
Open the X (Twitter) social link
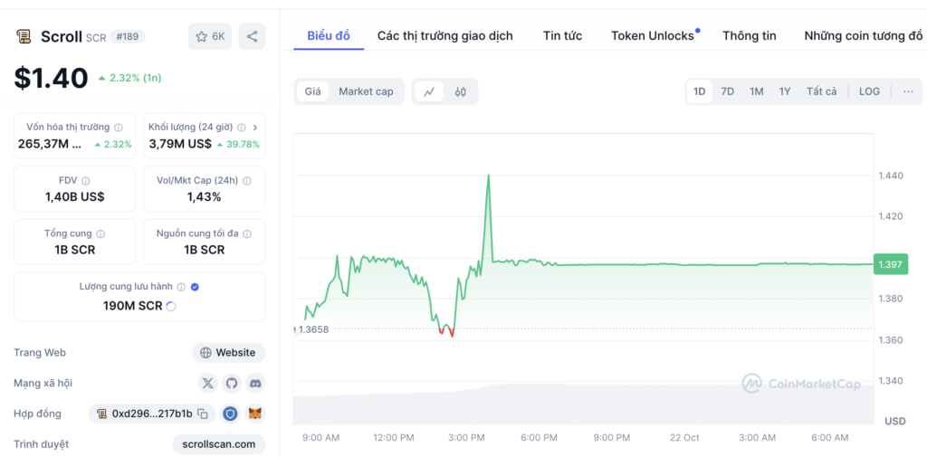tap(207, 383)
